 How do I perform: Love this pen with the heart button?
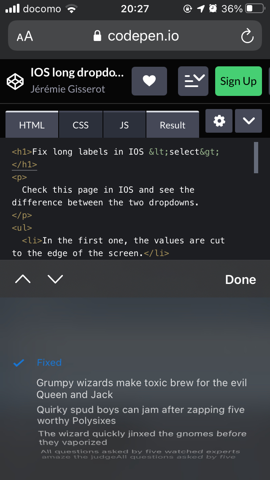(x=149, y=81)
